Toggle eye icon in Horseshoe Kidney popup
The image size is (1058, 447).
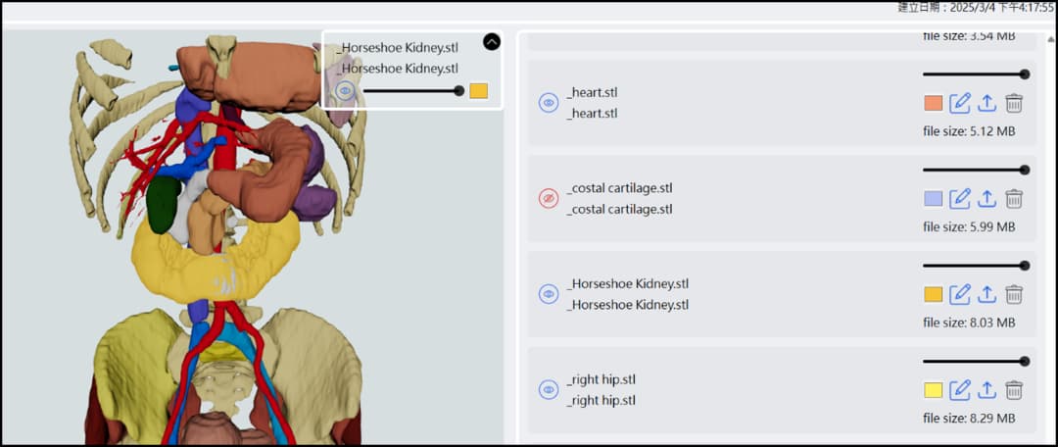pos(345,90)
